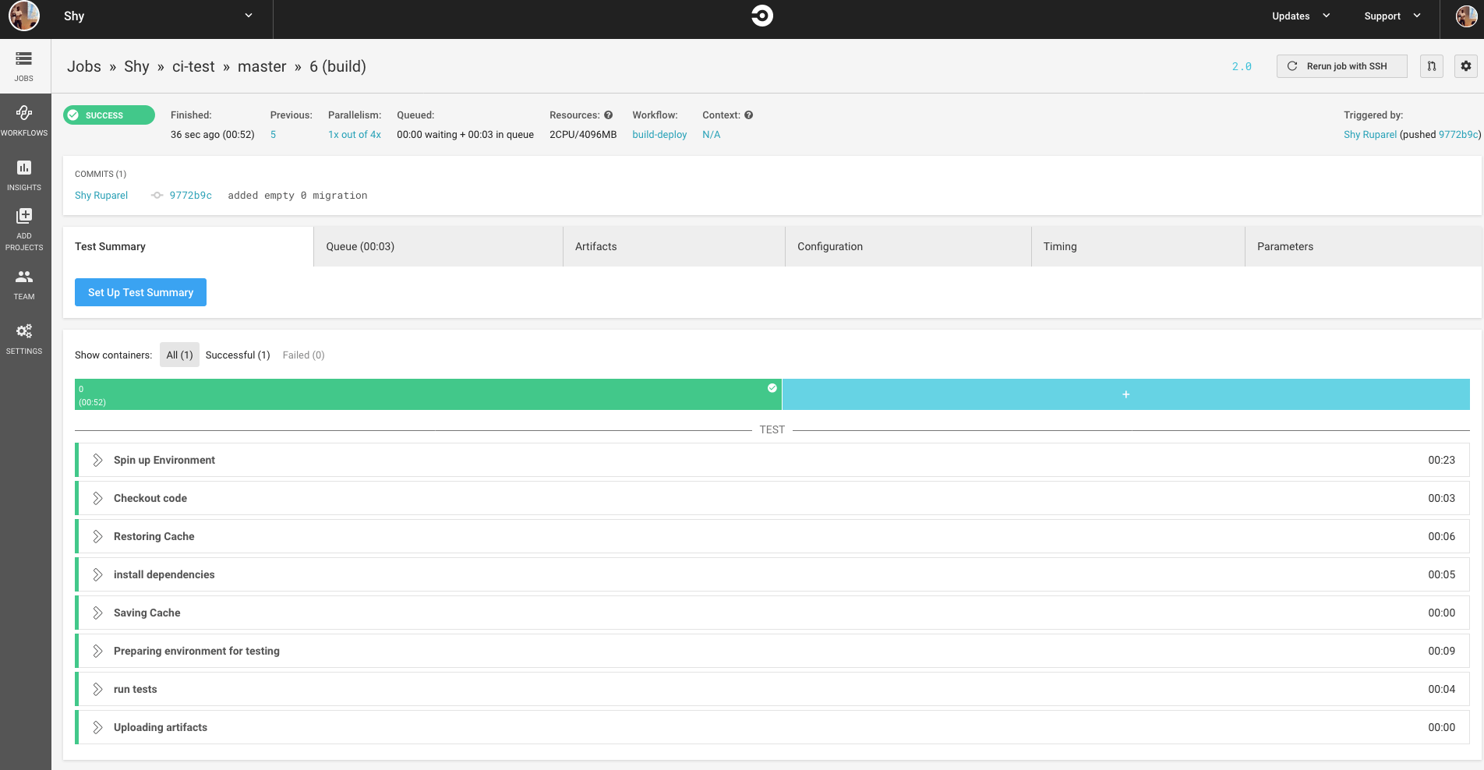1484x770 pixels.
Task: Open the Team sidebar icon
Action: (x=24, y=284)
